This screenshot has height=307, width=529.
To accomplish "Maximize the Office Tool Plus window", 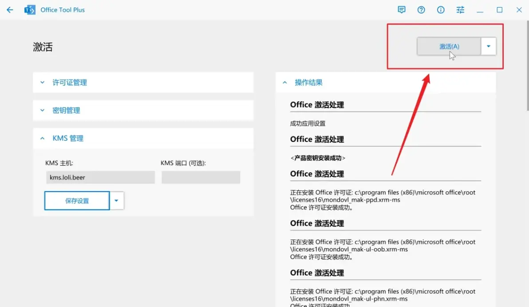I will tap(499, 10).
